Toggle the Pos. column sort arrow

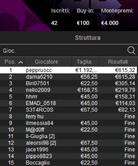(x=21, y=62)
